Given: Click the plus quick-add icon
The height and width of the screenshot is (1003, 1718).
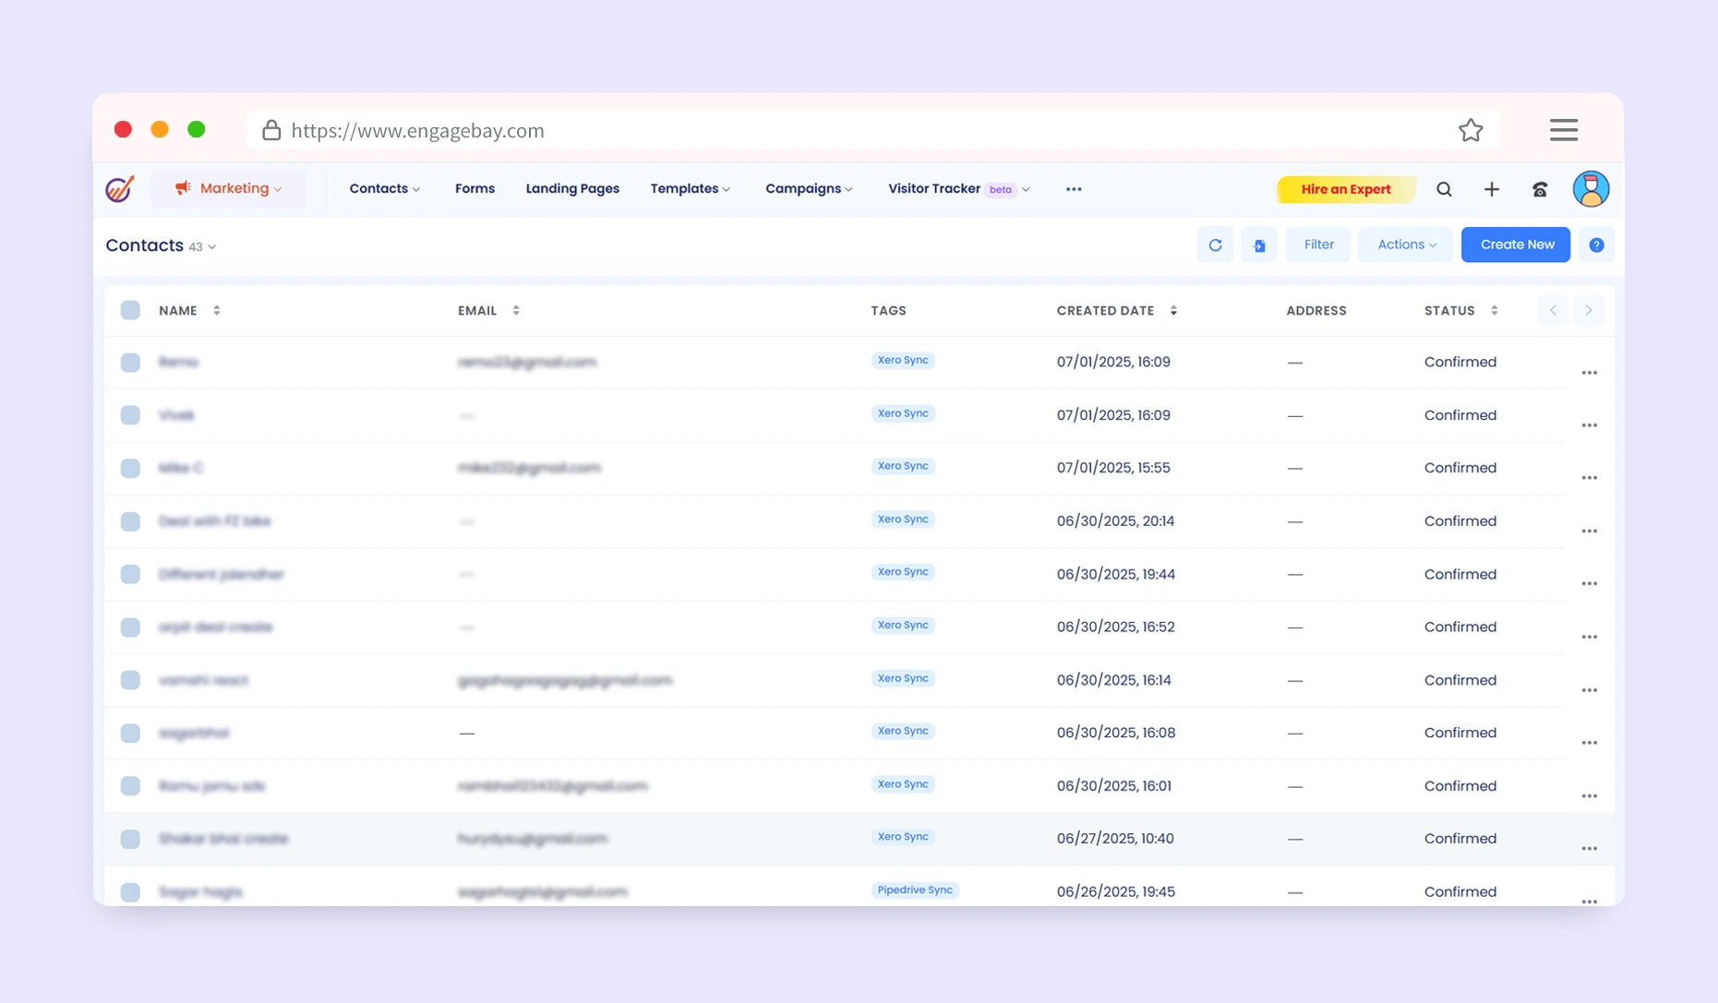Looking at the screenshot, I should 1491,189.
